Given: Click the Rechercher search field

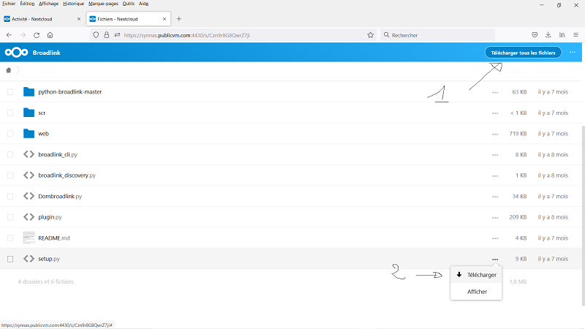Looking at the screenshot, I should (x=437, y=35).
